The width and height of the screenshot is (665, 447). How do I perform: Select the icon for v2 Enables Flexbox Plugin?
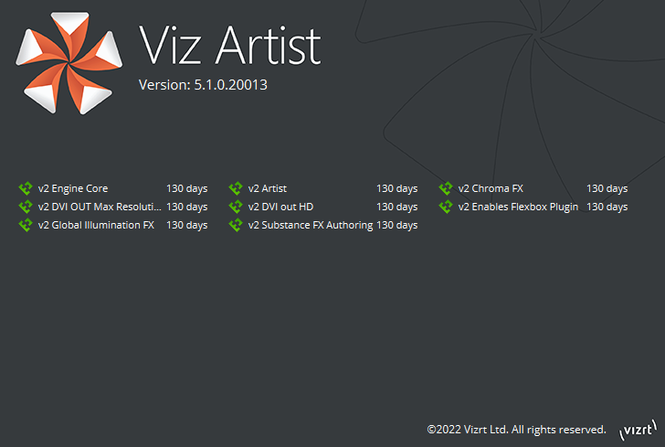click(x=446, y=208)
